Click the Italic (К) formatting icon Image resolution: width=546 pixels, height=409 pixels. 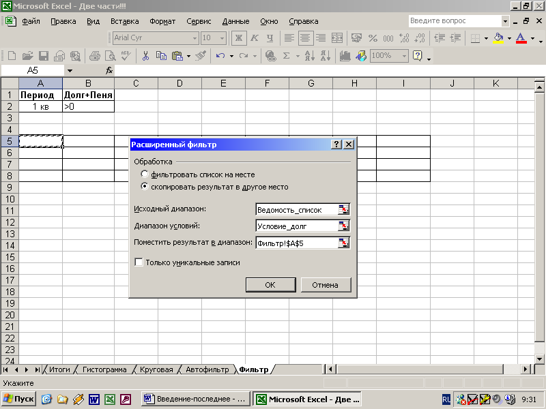[255, 38]
